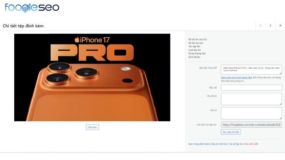This screenshot has height=160, width=285.
Task: Open the Xem trang đính kèm link
Action: pyautogui.click(x=199, y=144)
